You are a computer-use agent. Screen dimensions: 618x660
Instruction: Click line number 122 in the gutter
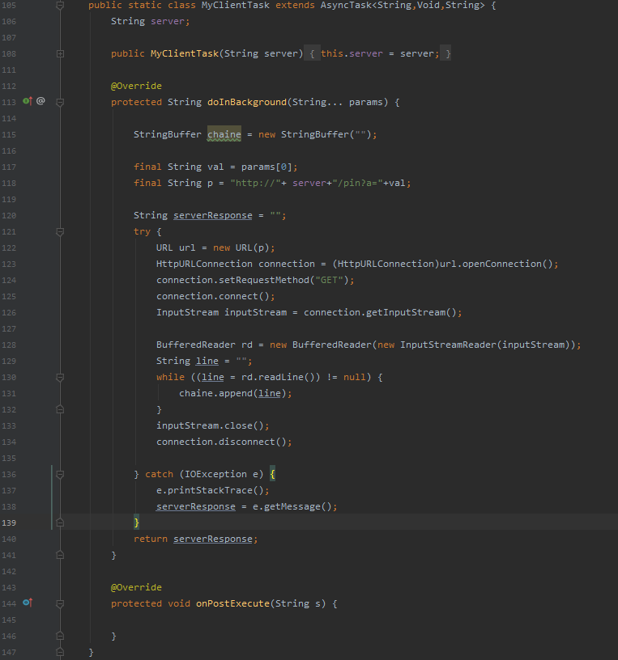point(10,247)
